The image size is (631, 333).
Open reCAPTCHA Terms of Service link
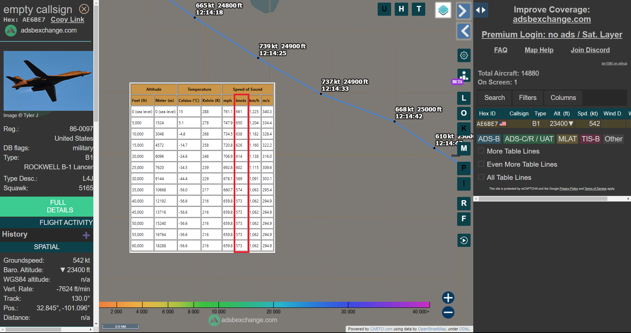[x=595, y=189]
